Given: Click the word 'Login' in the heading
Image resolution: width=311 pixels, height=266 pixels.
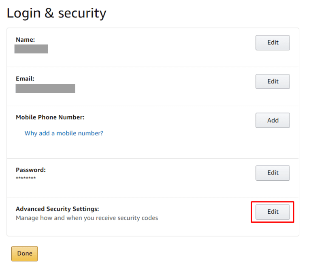Looking at the screenshot, I should pyautogui.click(x=23, y=13).
